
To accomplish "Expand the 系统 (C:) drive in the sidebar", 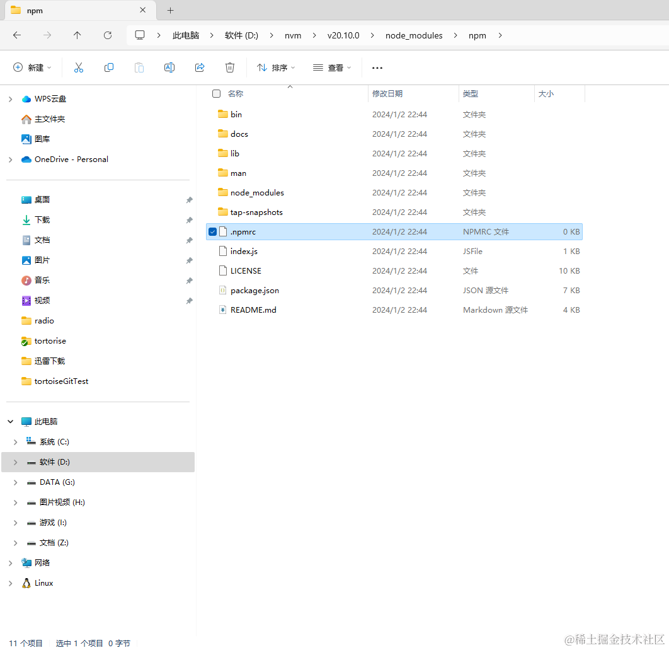I will 14,441.
